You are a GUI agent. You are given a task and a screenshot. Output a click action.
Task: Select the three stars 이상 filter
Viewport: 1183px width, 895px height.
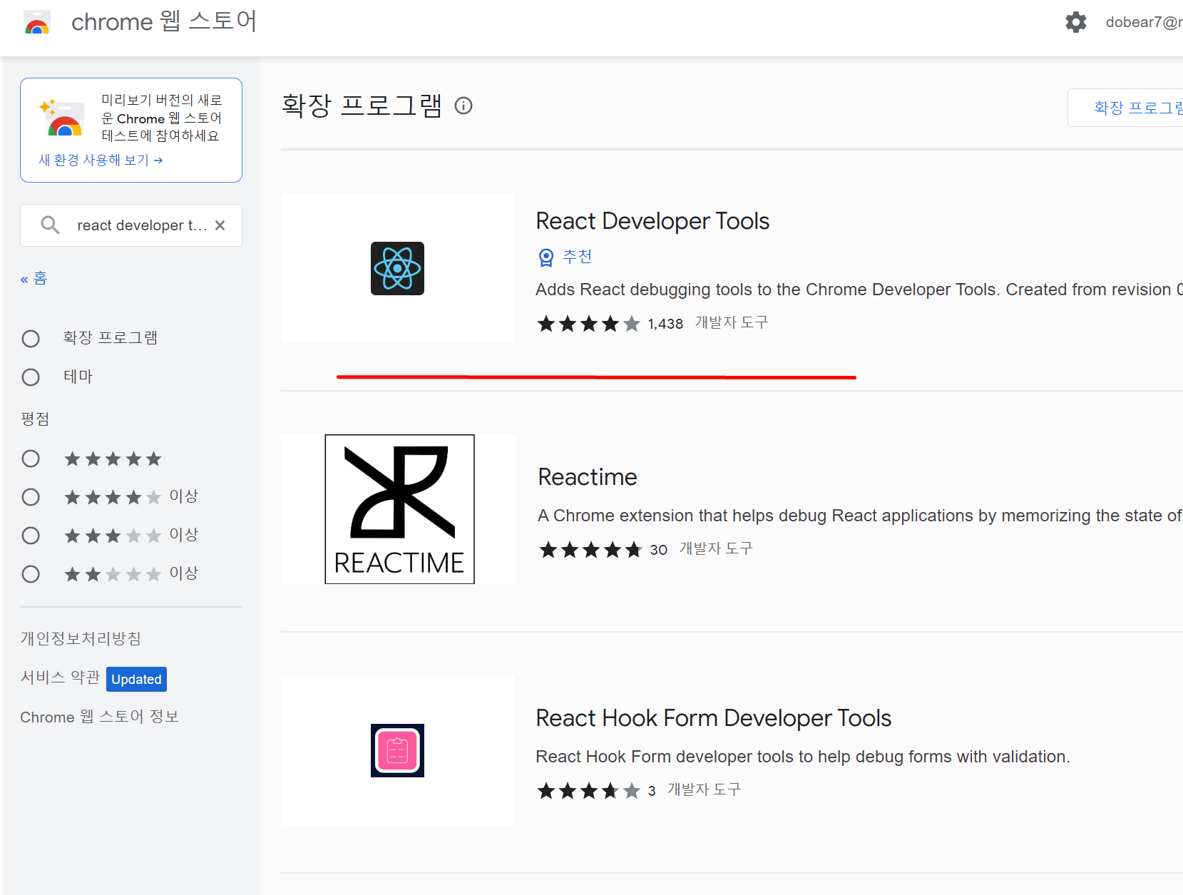(x=31, y=536)
